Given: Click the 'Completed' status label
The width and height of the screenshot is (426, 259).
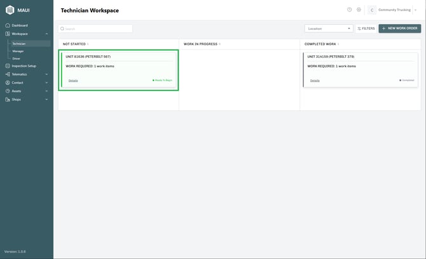Looking at the screenshot, I should [x=408, y=80].
